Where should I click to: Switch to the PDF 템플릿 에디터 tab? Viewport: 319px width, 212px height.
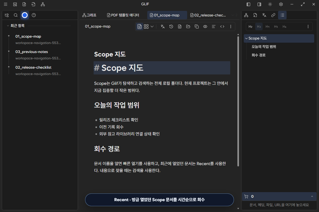123,15
